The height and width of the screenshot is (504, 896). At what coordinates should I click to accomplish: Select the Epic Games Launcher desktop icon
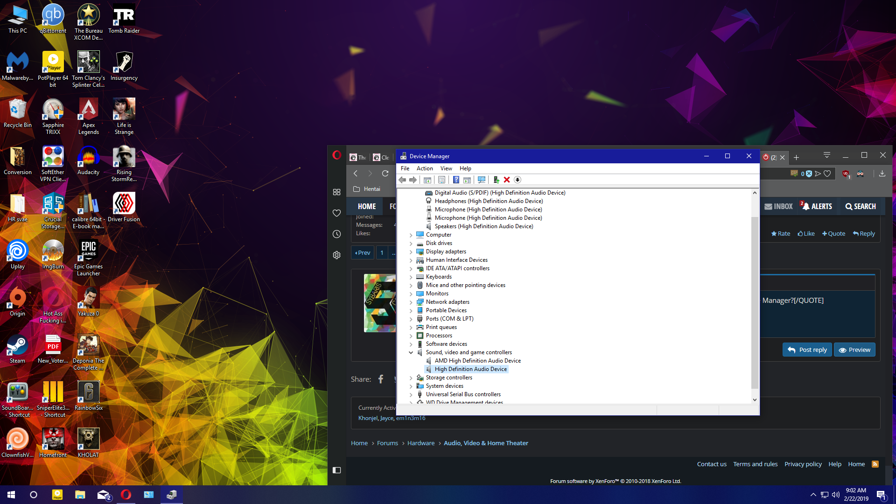pos(88,258)
